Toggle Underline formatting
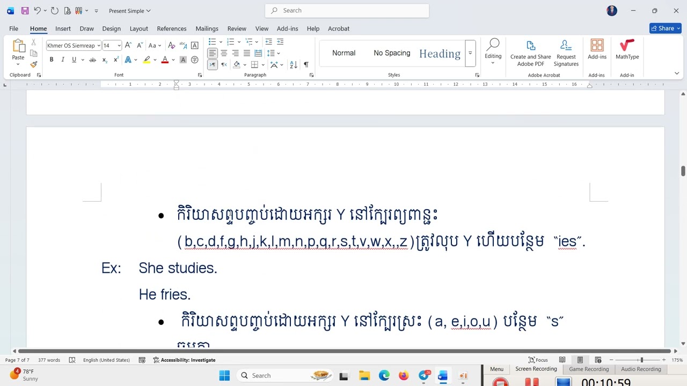Viewport: 687px width, 386px height. tap(74, 60)
